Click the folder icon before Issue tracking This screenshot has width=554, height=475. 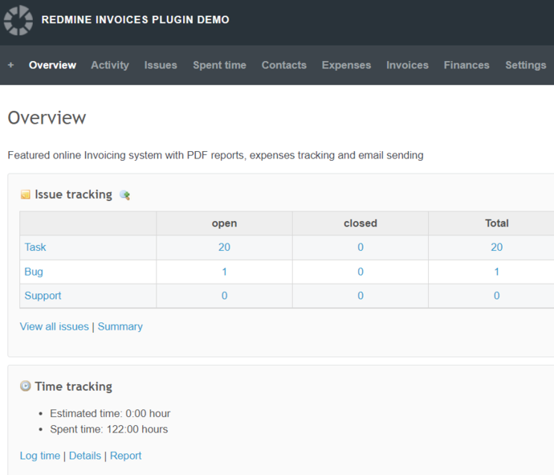(26, 195)
